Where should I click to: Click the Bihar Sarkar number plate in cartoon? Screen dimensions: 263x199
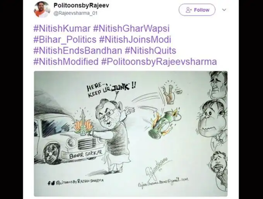[85, 154]
